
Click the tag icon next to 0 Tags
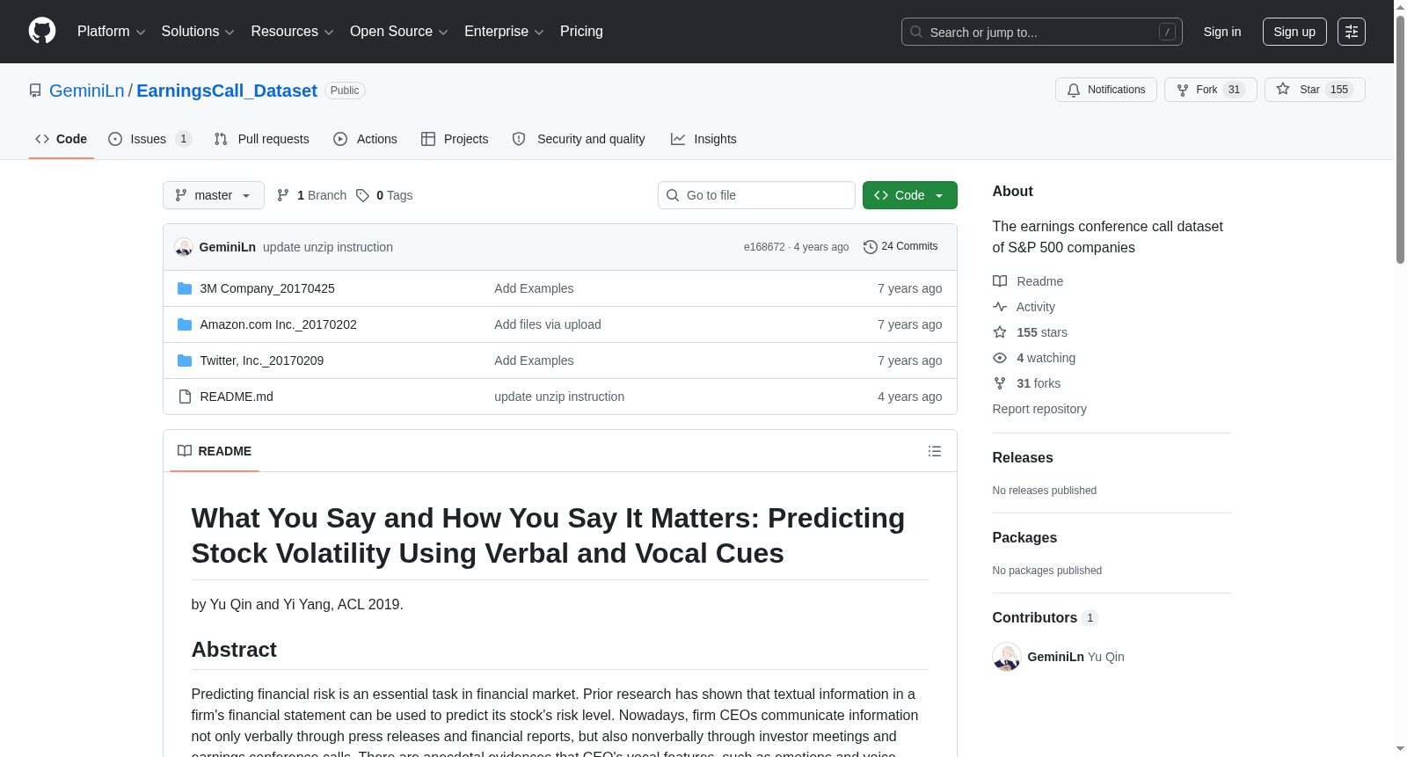point(363,195)
